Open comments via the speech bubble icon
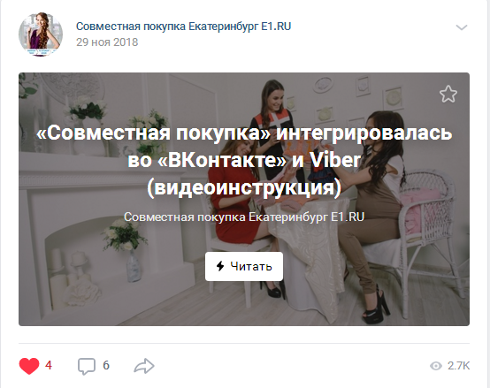490x388 pixels. (x=87, y=366)
